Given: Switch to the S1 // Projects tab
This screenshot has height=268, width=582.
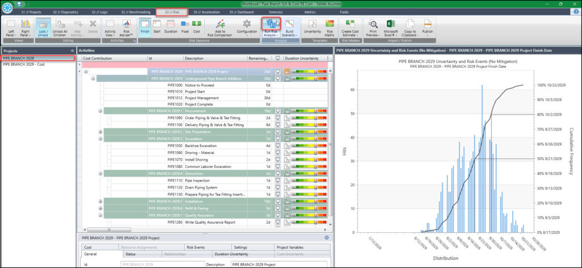Looking at the screenshot, I should click(x=31, y=12).
